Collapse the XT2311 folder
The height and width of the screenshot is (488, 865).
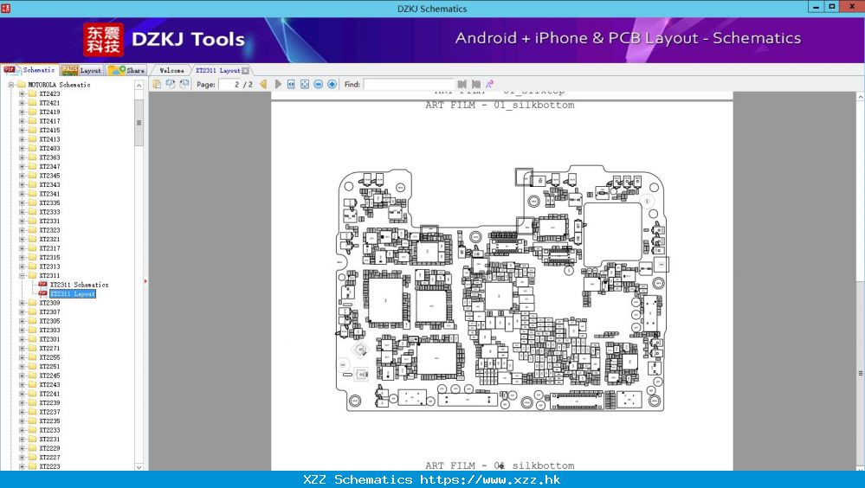[x=22, y=276]
